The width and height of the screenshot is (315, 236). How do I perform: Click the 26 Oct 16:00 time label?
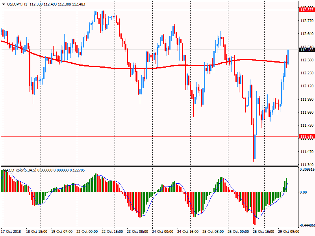coord(263,232)
